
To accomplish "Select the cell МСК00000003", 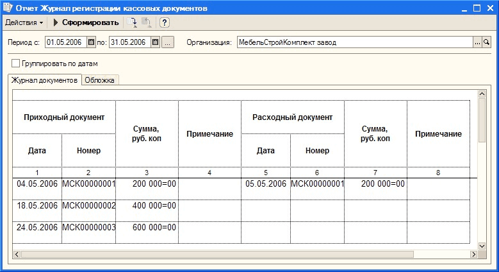I will [x=88, y=232].
